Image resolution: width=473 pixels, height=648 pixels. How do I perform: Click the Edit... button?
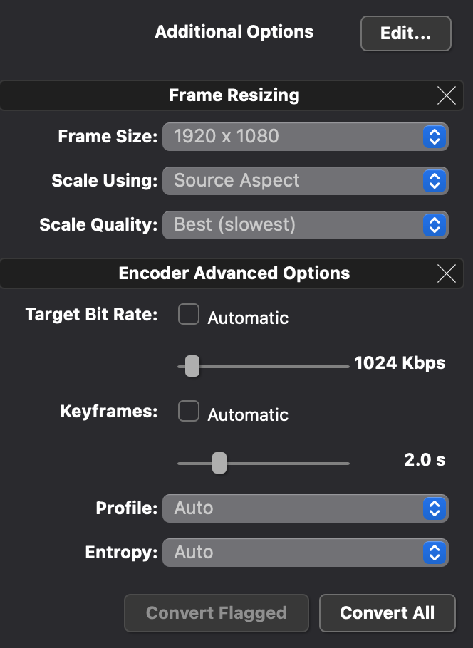406,33
